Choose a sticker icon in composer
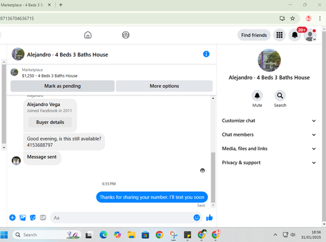 tap(33, 217)
